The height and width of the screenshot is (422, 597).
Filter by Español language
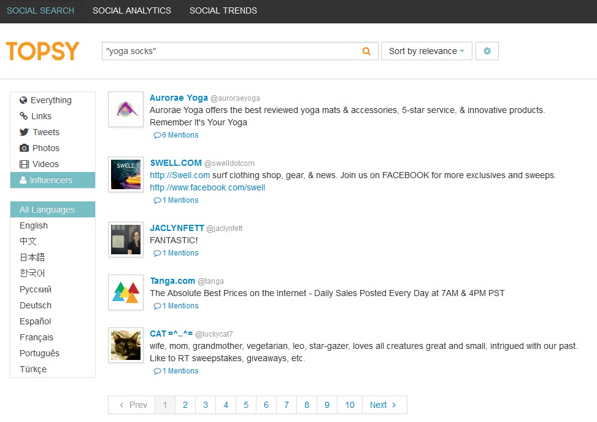53,321
